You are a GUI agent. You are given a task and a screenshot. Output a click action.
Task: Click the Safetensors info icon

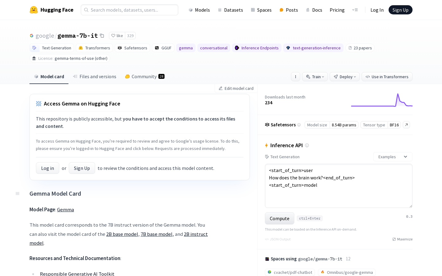299,125
